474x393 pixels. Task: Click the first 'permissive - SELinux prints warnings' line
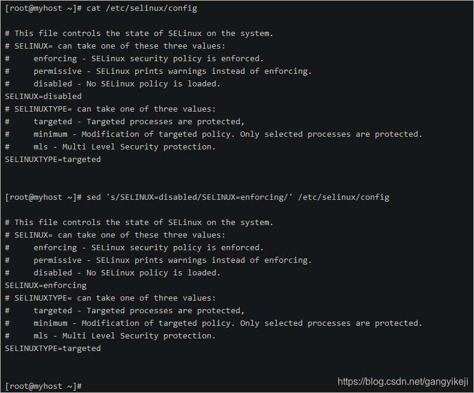[x=159, y=71]
